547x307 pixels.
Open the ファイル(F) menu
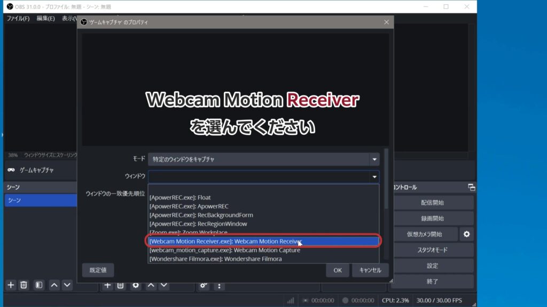tap(18, 19)
